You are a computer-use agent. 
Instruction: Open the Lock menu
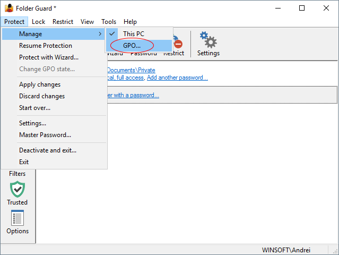click(39, 22)
